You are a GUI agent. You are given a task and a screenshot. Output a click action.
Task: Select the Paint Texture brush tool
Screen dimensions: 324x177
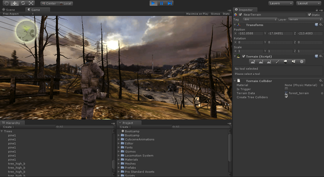277,62
